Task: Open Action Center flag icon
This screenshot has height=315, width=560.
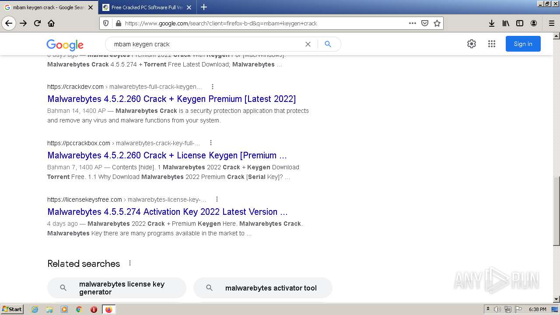Action: pos(518,309)
